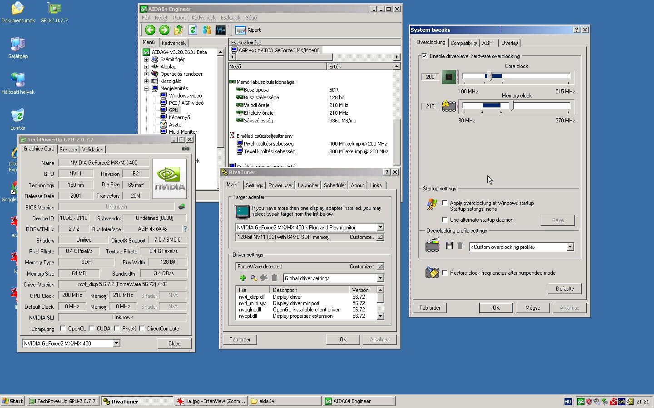Click Memory clock slider thumb
This screenshot has width=654, height=408.
(x=512, y=106)
